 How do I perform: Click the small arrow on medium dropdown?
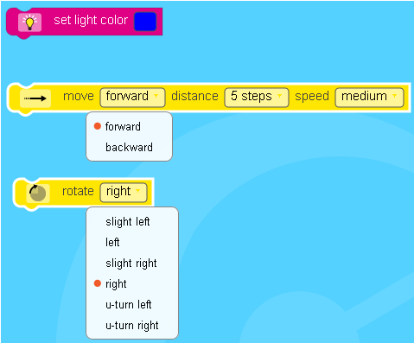point(395,96)
